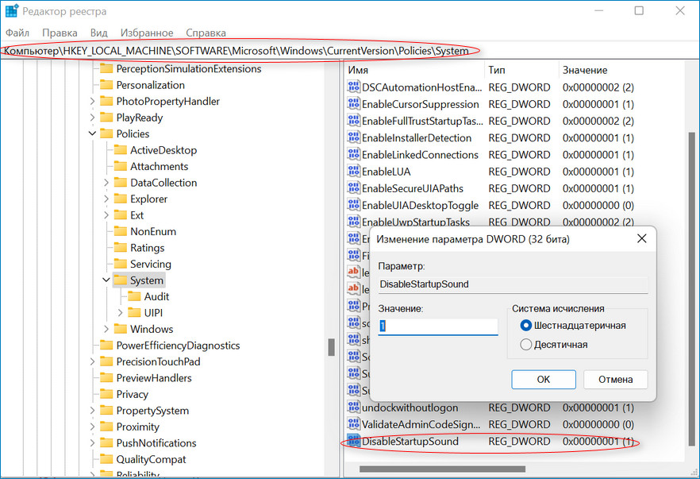
Task: Expand the DataCollection tree node
Action: click(106, 183)
